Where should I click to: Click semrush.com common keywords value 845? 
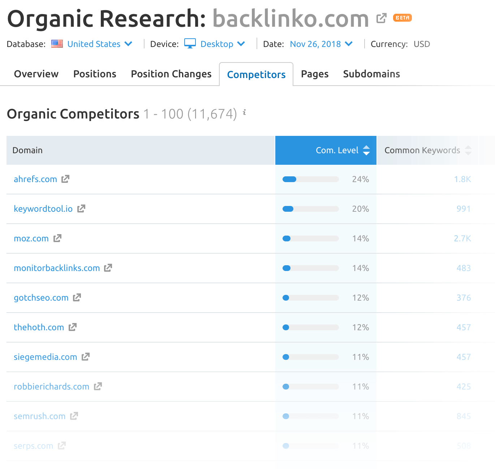click(x=464, y=416)
